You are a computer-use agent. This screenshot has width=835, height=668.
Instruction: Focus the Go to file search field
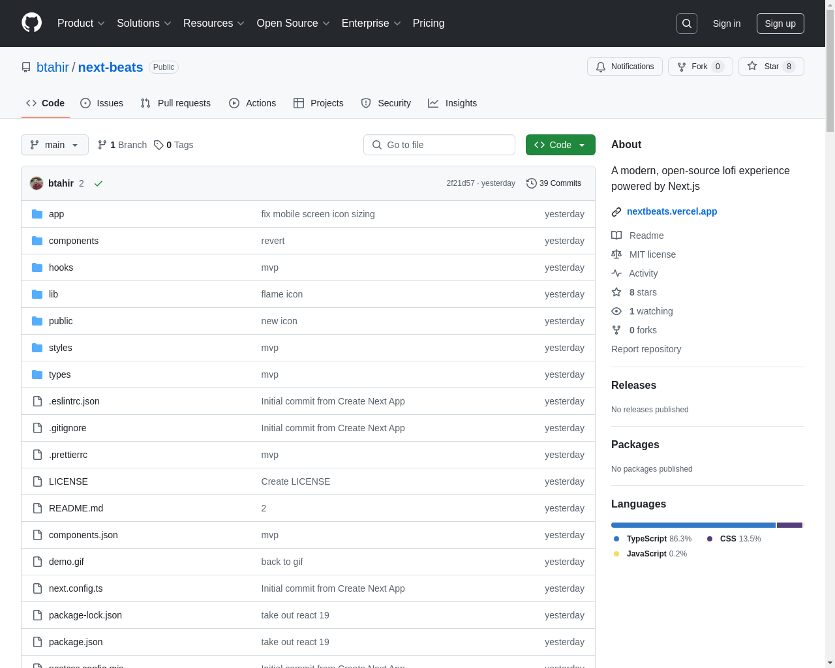[x=439, y=145]
